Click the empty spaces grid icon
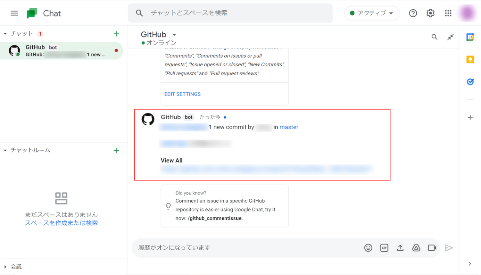Viewport: 481px width, 275px height. point(61,198)
